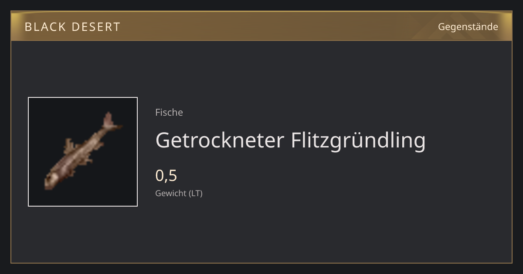Viewport: 523px width, 274px height.
Task: Click the fish's head in the icon
Action: coord(52,179)
